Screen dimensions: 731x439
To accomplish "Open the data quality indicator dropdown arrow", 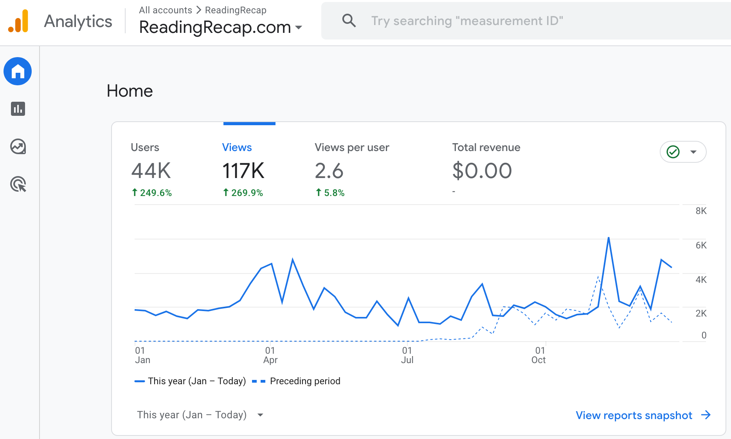I will coord(693,152).
